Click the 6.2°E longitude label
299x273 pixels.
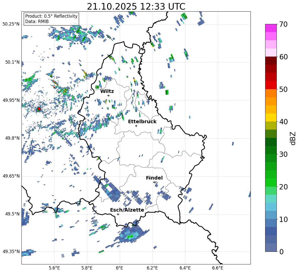pyautogui.click(x=152, y=268)
